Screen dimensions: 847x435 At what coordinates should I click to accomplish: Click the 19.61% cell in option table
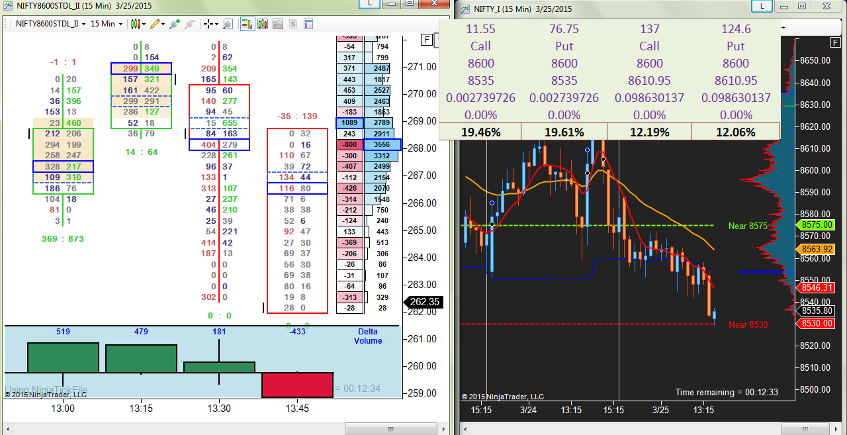tap(564, 132)
